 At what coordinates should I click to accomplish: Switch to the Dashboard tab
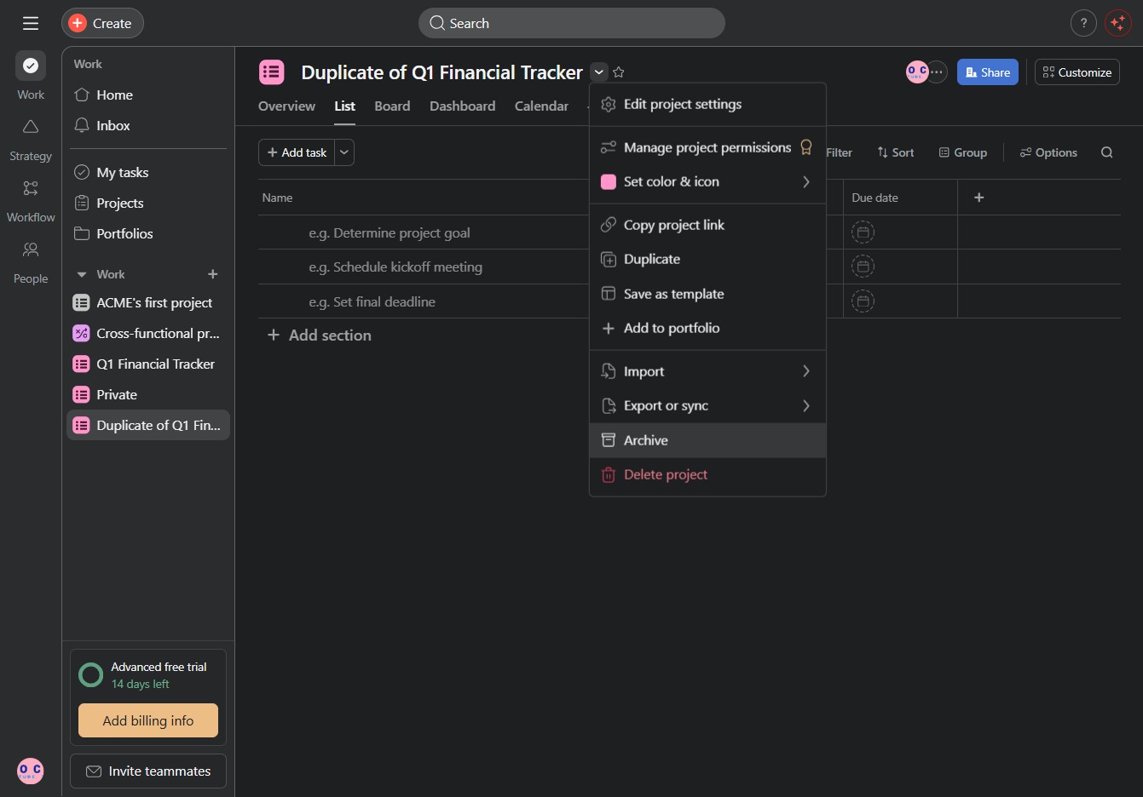tap(463, 106)
